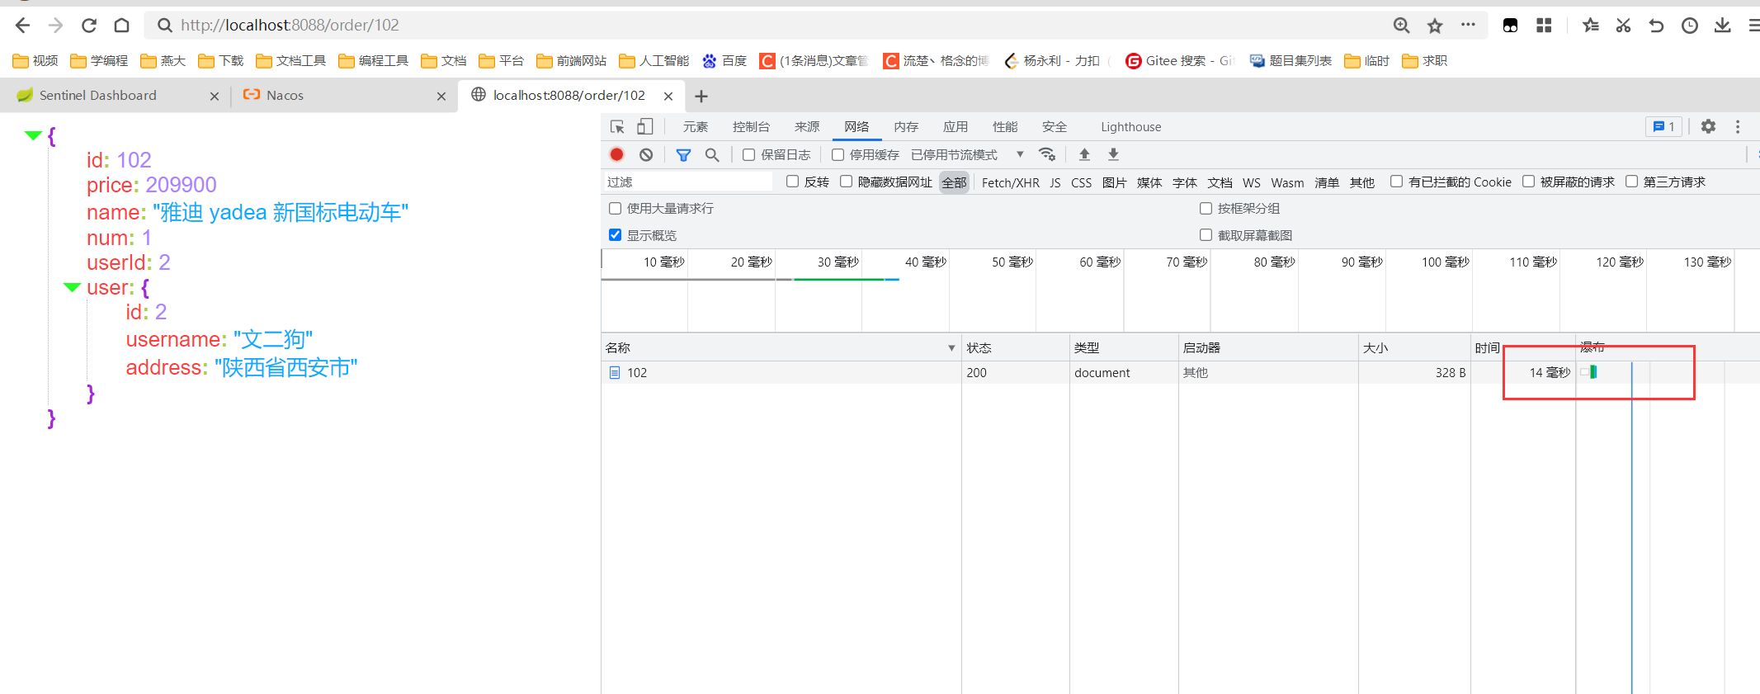This screenshot has width=1760, height=694.
Task: Switch to the 控制台 DevTools tab
Action: pos(751,126)
